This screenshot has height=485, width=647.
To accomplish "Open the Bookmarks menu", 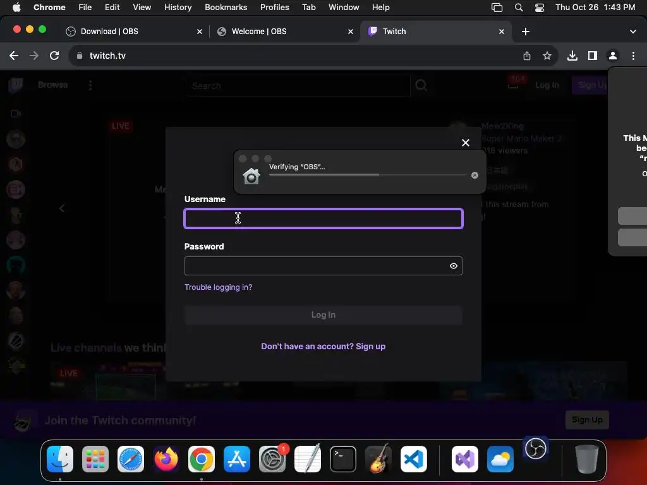I will pyautogui.click(x=226, y=8).
